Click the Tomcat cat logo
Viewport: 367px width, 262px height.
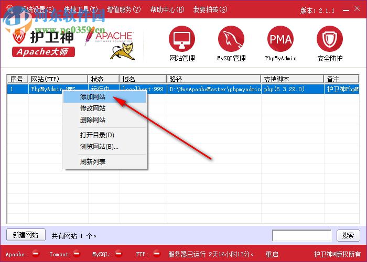pyautogui.click(x=123, y=51)
